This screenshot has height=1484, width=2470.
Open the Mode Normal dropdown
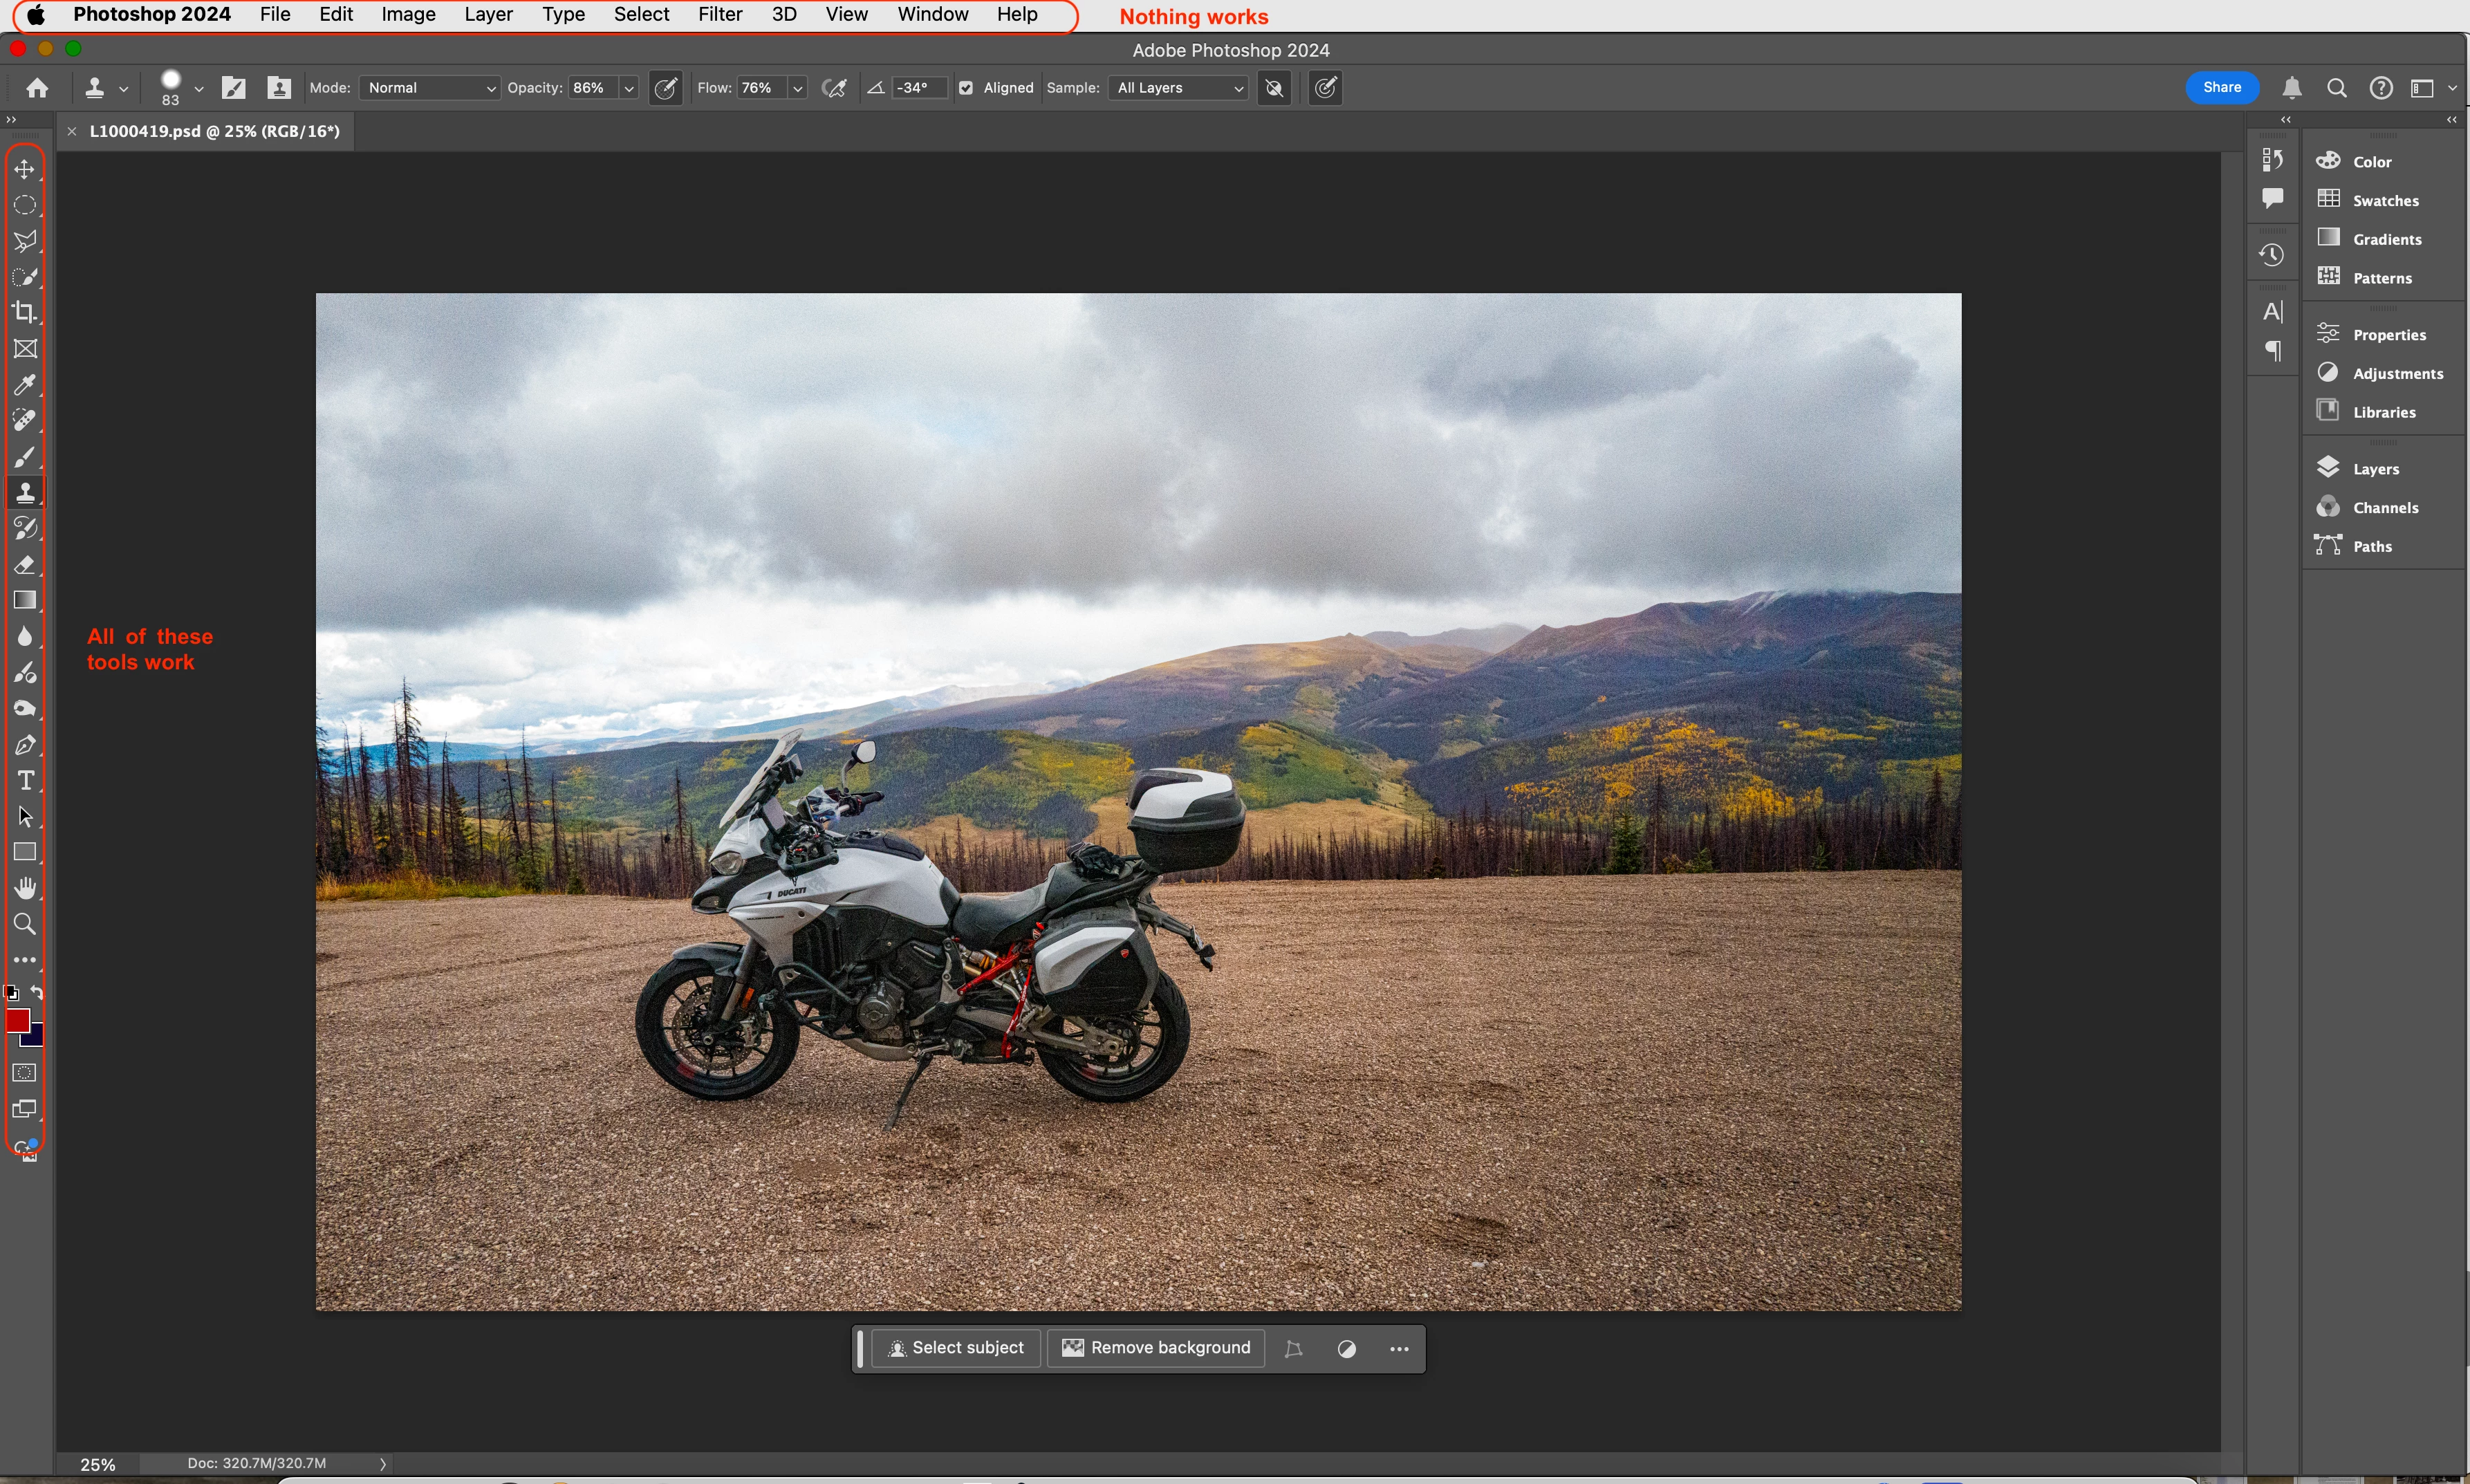point(430,88)
